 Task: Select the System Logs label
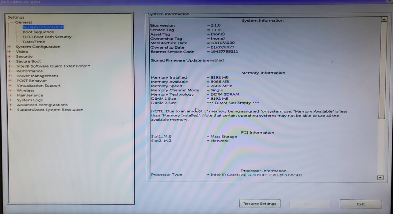pos(30,100)
